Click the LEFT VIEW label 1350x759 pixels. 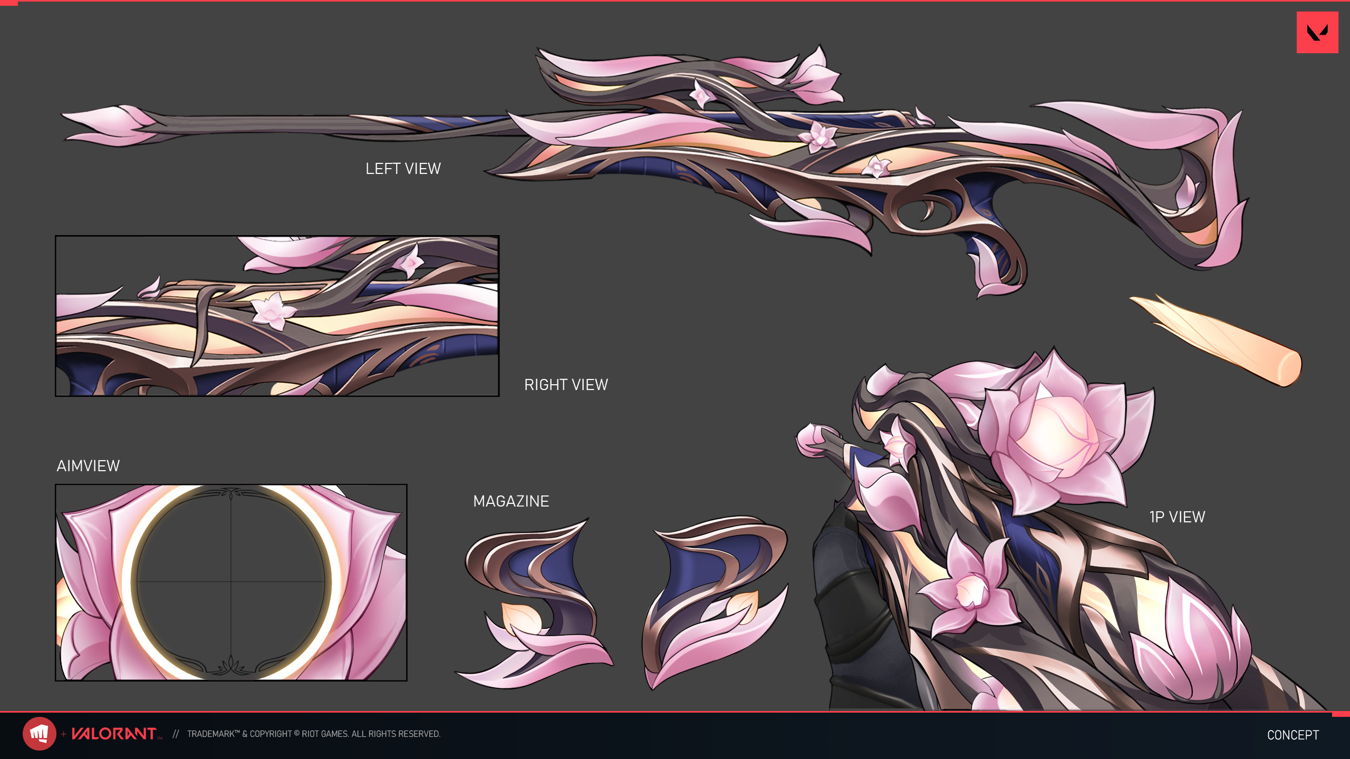(403, 169)
